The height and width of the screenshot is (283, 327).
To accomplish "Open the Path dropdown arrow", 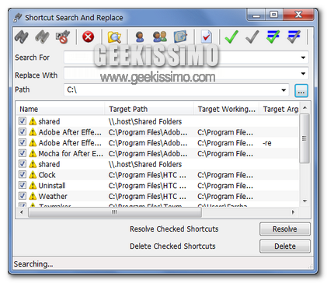I will [284, 90].
